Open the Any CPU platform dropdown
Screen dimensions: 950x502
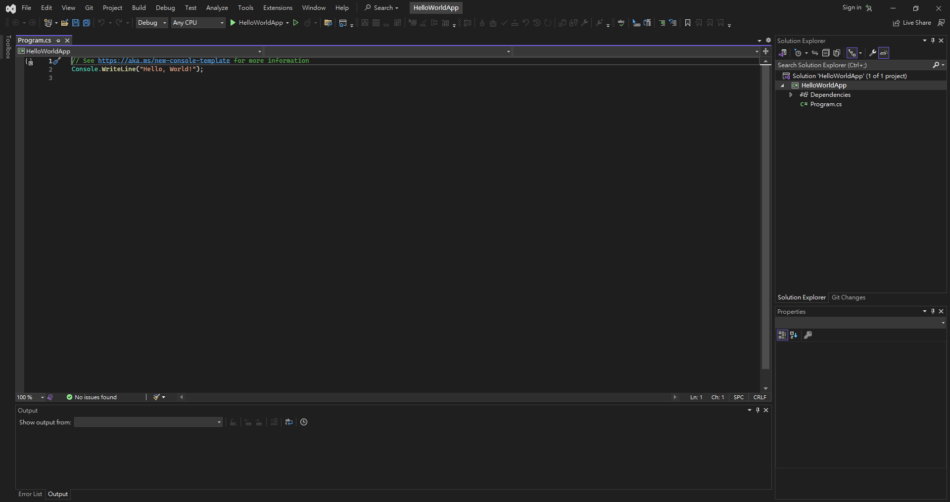coord(198,23)
